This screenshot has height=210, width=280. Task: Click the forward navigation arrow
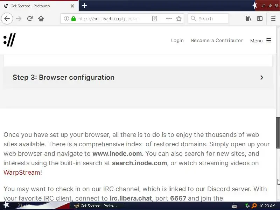pos(19,19)
